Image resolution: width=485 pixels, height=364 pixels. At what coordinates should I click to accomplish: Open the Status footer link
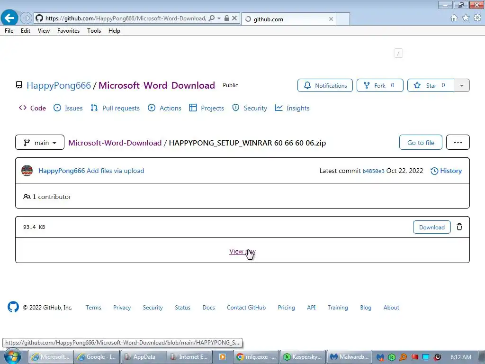(x=182, y=307)
